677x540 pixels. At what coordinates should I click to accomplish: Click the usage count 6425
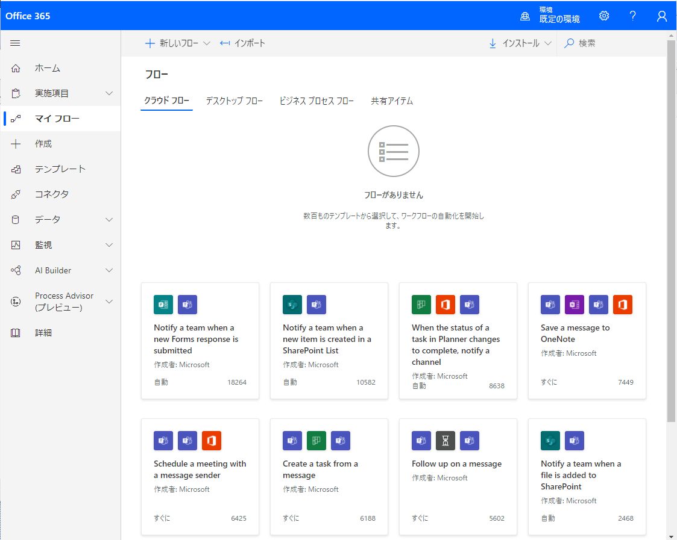pos(239,518)
